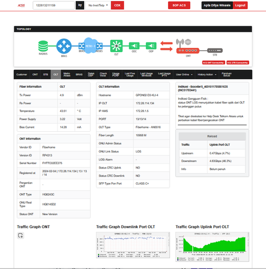This screenshot has height=269, width=266.
Task: Click the Apta Ditya Winasis user button
Action: [x=217, y=5]
